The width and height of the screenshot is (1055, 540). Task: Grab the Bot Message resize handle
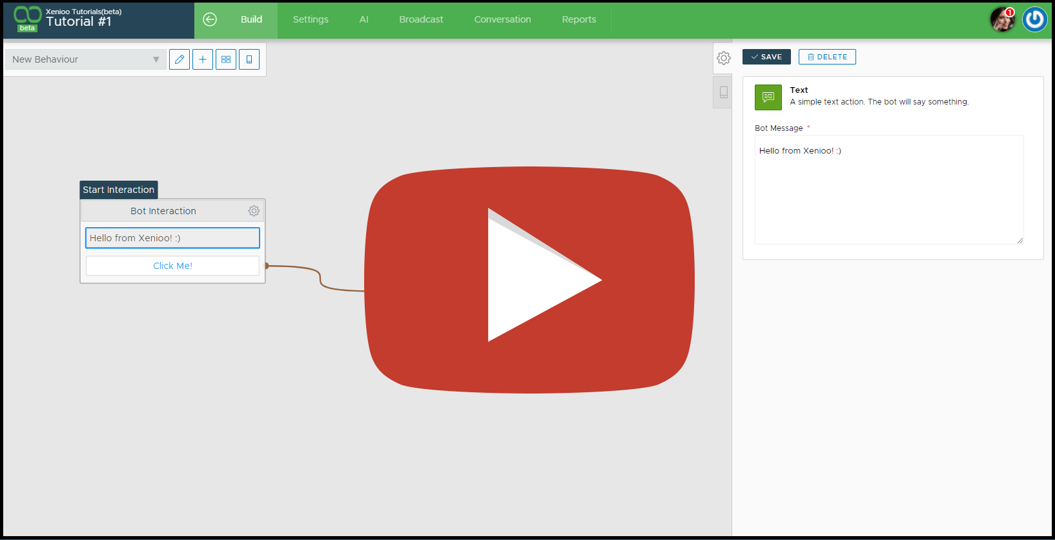1020,241
